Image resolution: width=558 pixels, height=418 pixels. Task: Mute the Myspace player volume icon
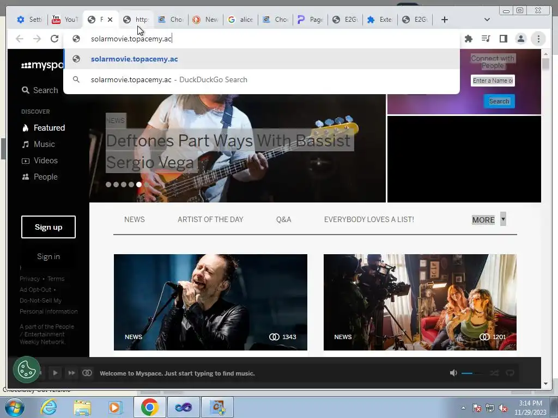[x=453, y=373]
